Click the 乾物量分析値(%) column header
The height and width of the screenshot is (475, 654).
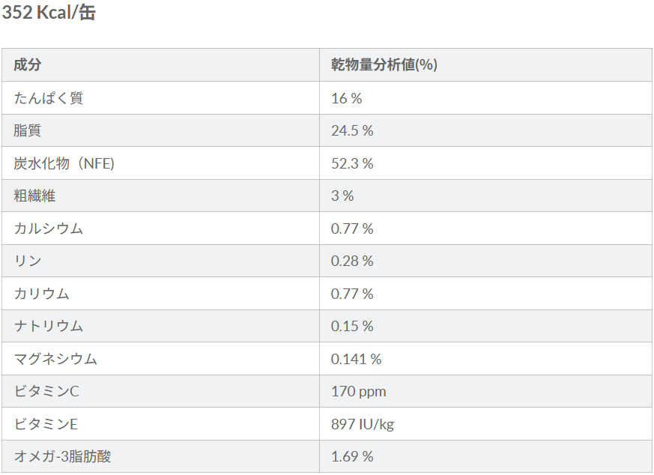pyautogui.click(x=384, y=65)
